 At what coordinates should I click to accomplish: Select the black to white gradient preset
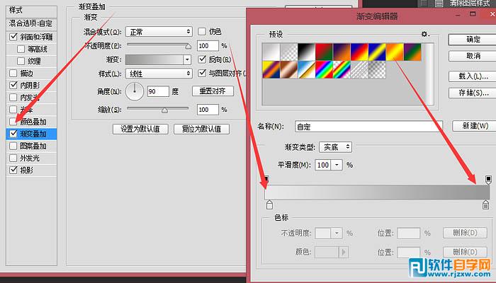point(307,52)
